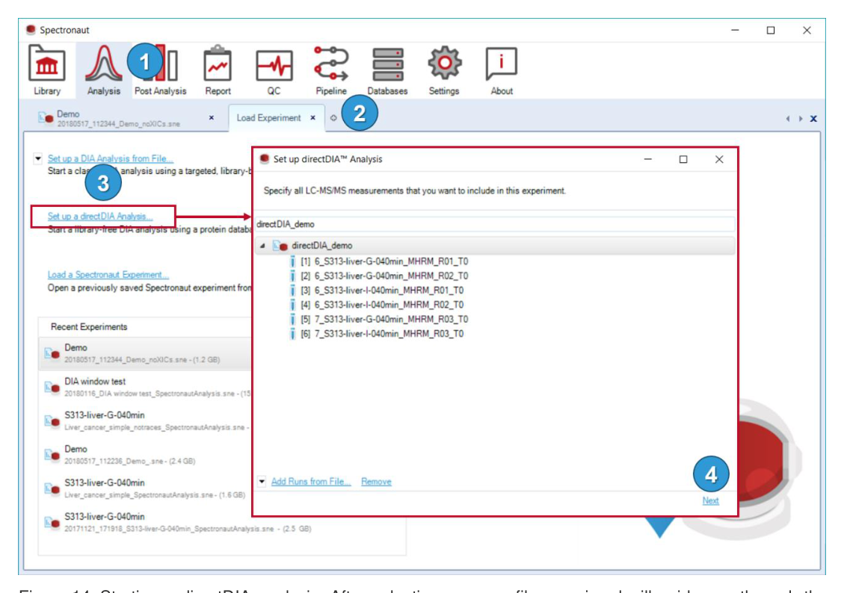Open the Add Runs dropdown arrow
This screenshot has height=593, width=844.
pyautogui.click(x=262, y=481)
